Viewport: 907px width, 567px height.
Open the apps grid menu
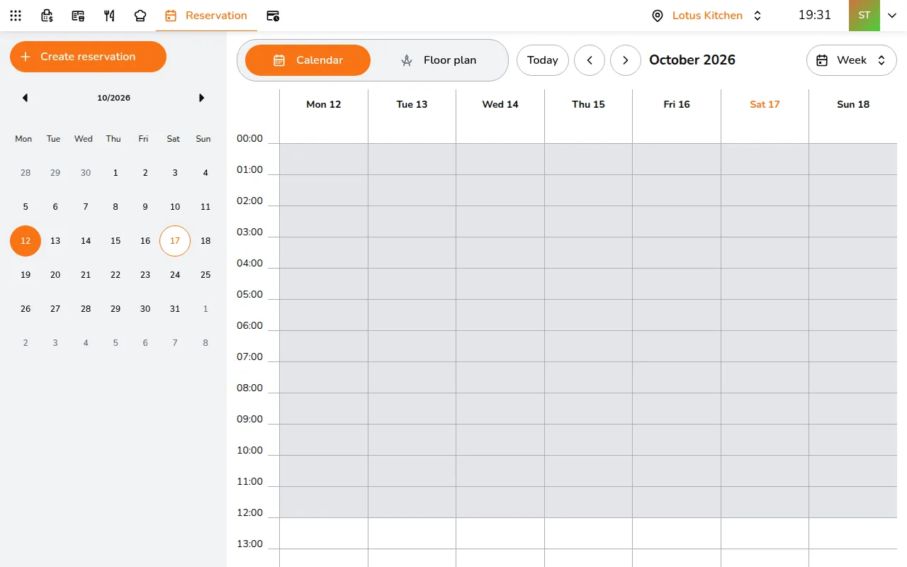coord(16,16)
